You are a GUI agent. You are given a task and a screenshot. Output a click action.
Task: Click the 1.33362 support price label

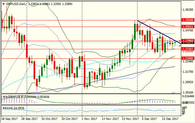point(188,49)
